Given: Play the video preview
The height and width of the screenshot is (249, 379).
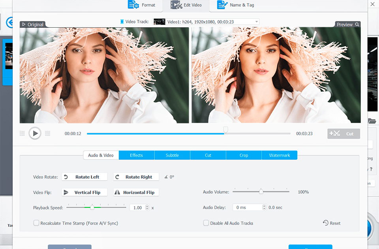Looking at the screenshot, I should point(35,133).
